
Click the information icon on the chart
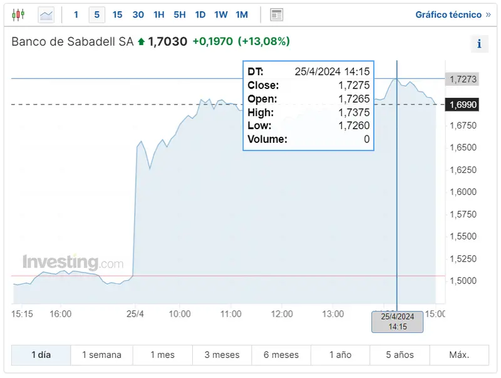(x=479, y=44)
